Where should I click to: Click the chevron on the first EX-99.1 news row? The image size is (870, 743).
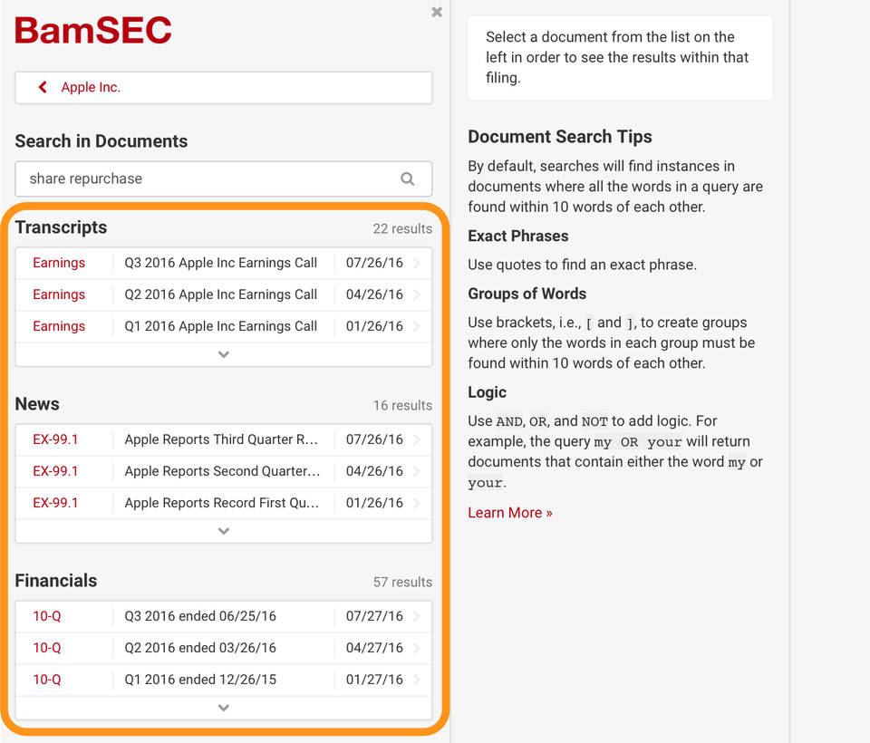(420, 439)
